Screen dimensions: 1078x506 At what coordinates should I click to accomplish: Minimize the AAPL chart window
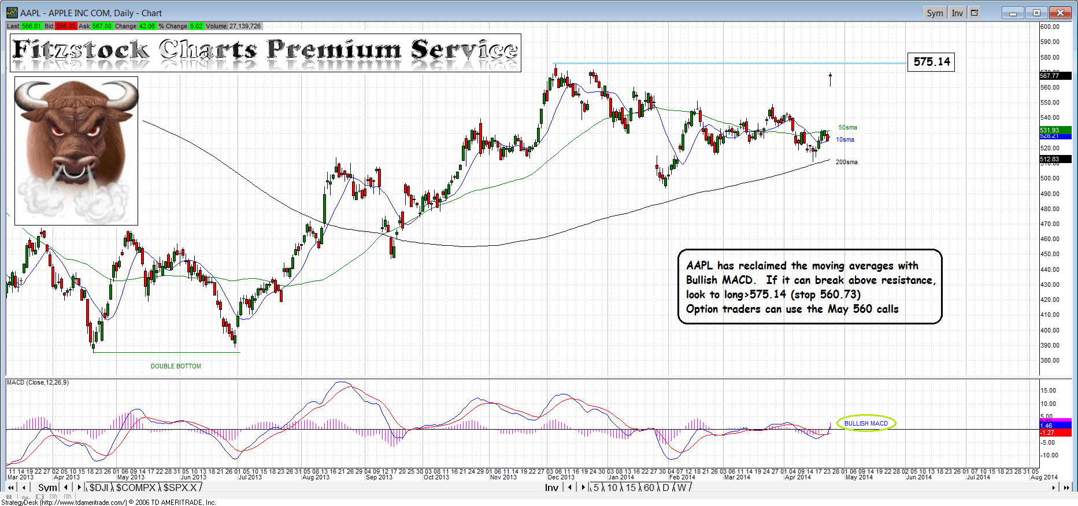pos(1013,13)
